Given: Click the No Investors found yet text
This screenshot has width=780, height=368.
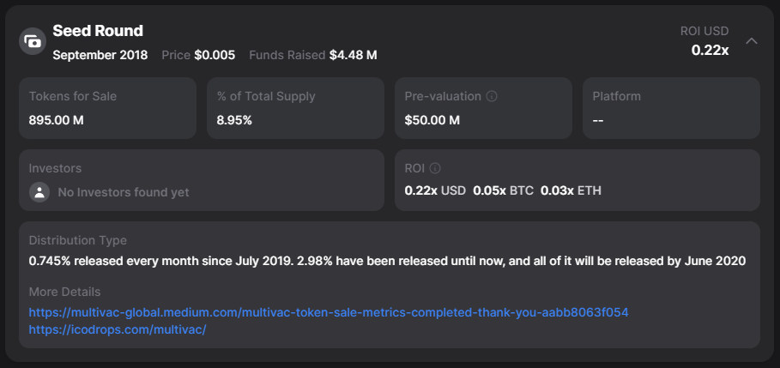Looking at the screenshot, I should pos(123,192).
